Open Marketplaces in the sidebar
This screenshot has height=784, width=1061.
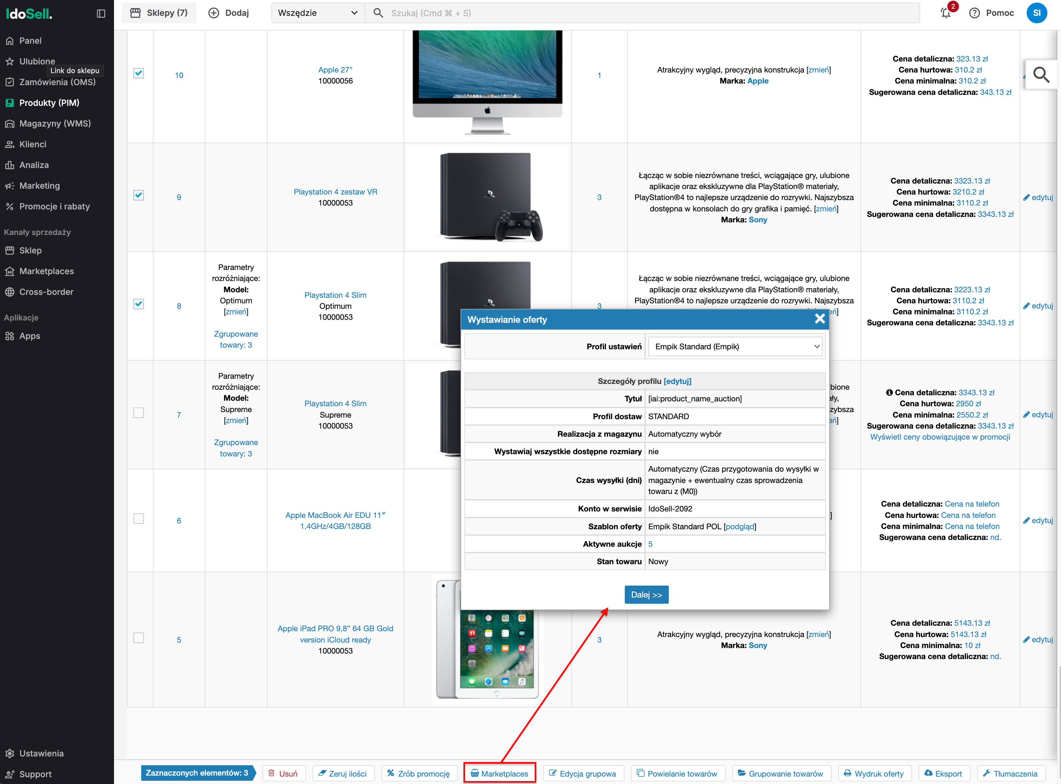tap(47, 271)
